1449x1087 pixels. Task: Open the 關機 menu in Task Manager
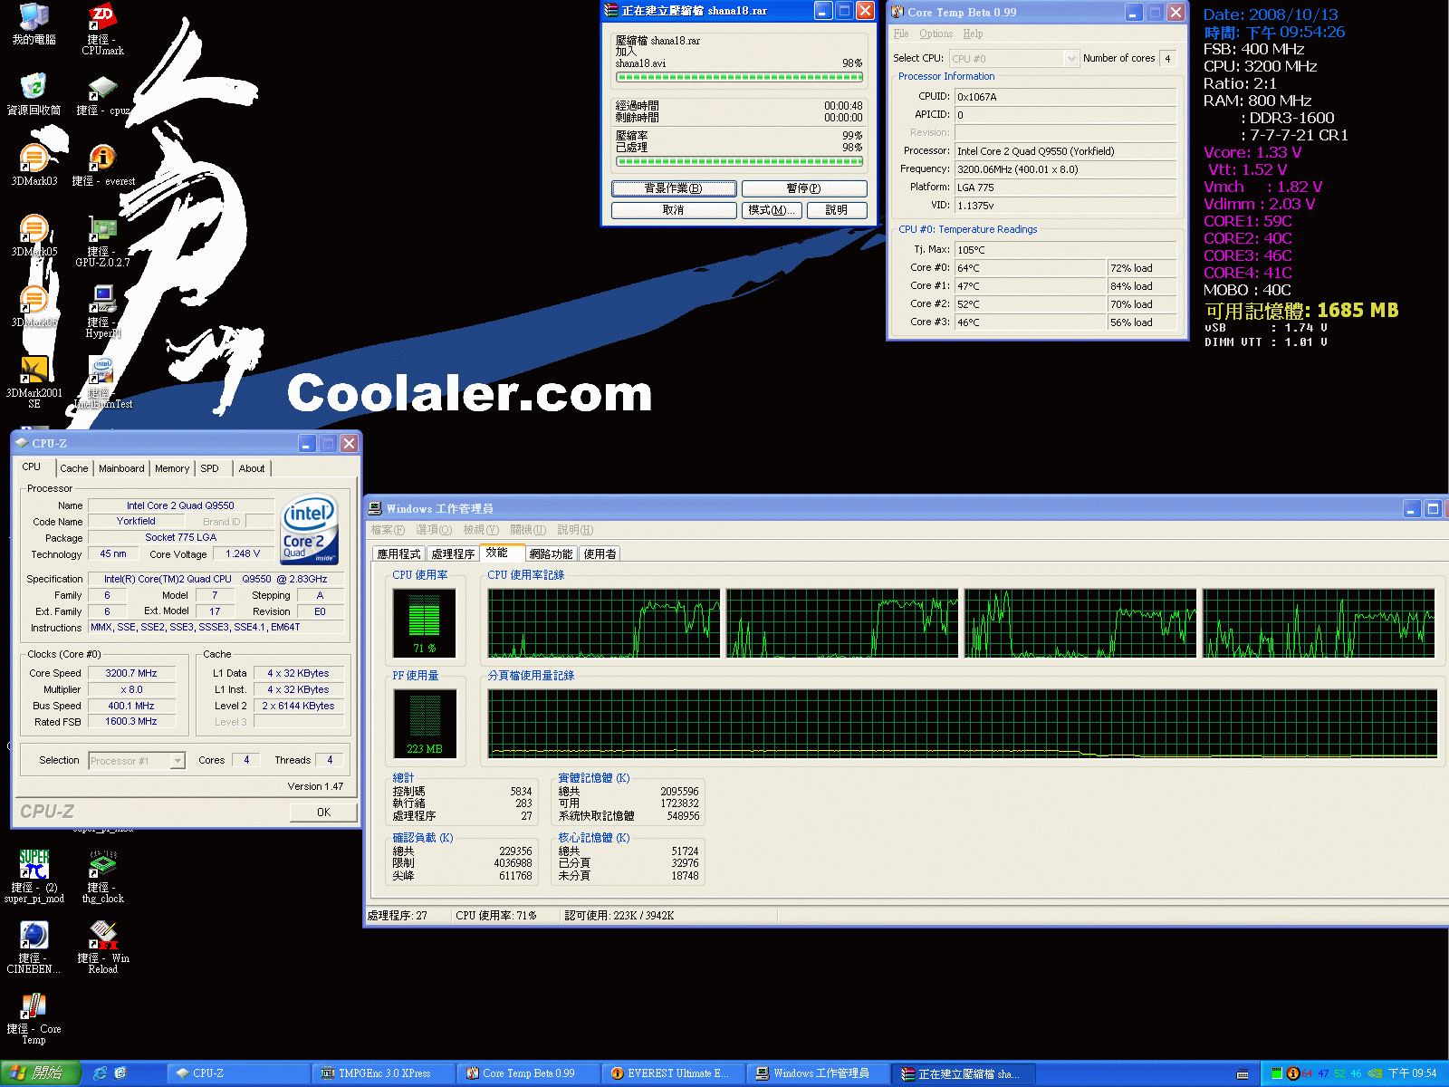pyautogui.click(x=528, y=530)
